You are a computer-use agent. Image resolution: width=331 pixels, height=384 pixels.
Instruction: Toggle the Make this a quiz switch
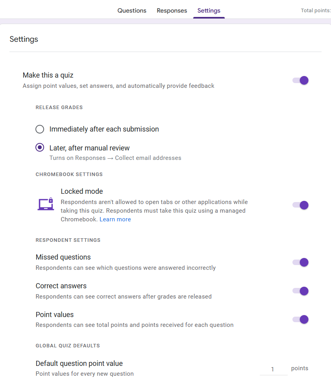click(x=300, y=80)
